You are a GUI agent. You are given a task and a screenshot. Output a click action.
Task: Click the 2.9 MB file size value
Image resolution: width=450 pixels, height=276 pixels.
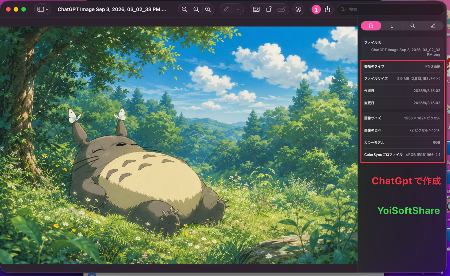419,79
